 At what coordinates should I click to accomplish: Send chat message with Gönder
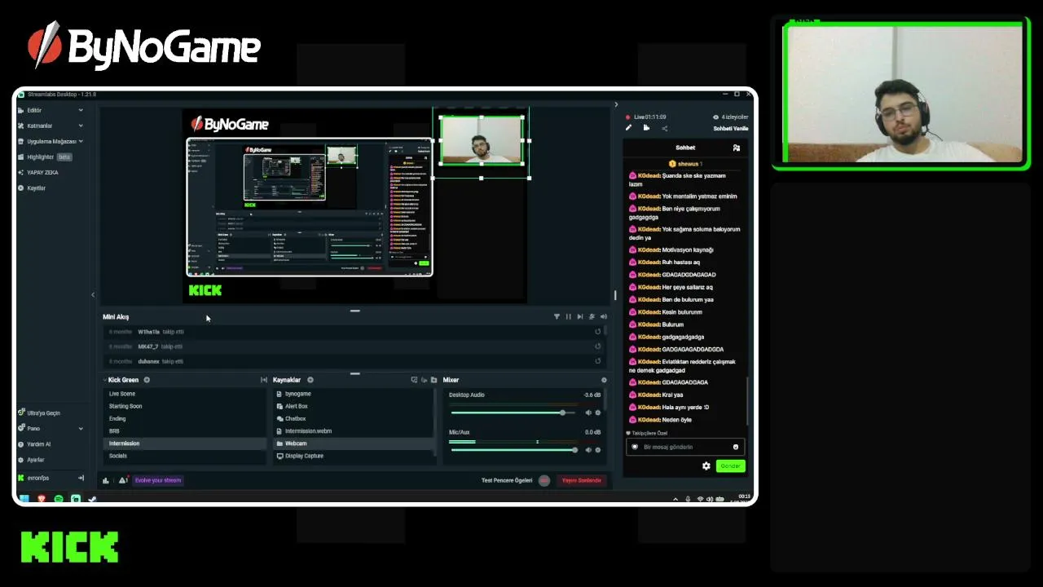pyautogui.click(x=730, y=466)
